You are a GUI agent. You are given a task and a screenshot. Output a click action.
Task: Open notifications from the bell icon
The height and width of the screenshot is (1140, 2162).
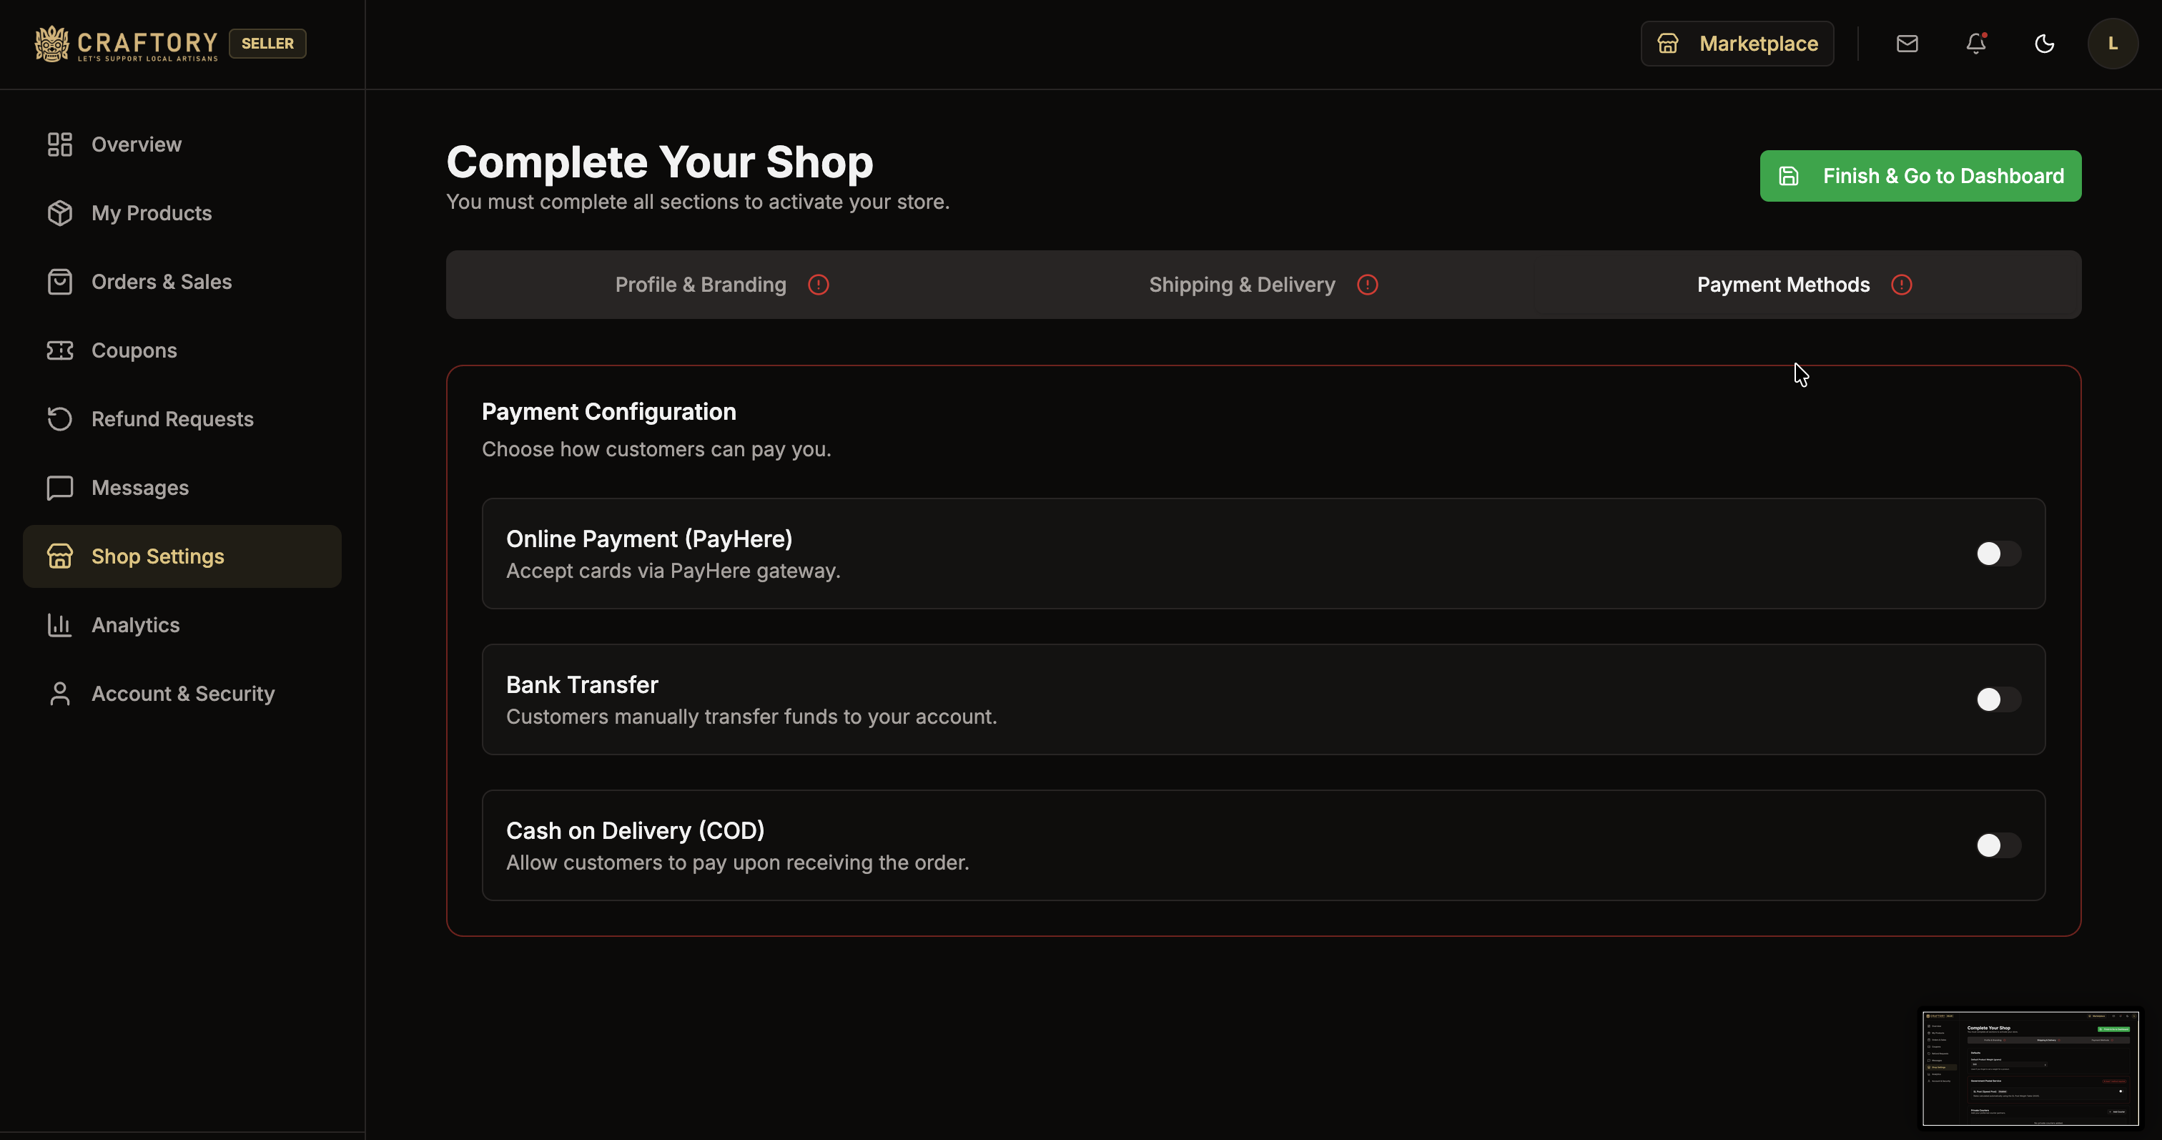click(1975, 44)
